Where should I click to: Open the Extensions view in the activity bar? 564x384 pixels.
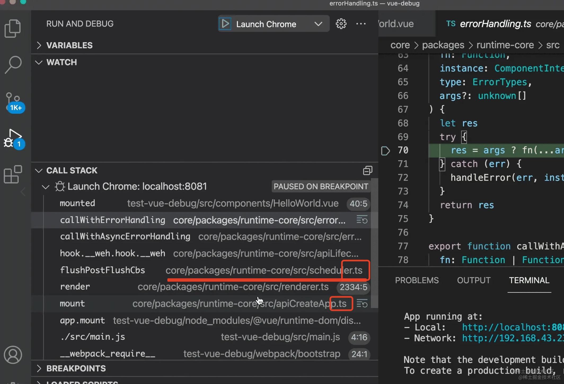click(x=13, y=174)
